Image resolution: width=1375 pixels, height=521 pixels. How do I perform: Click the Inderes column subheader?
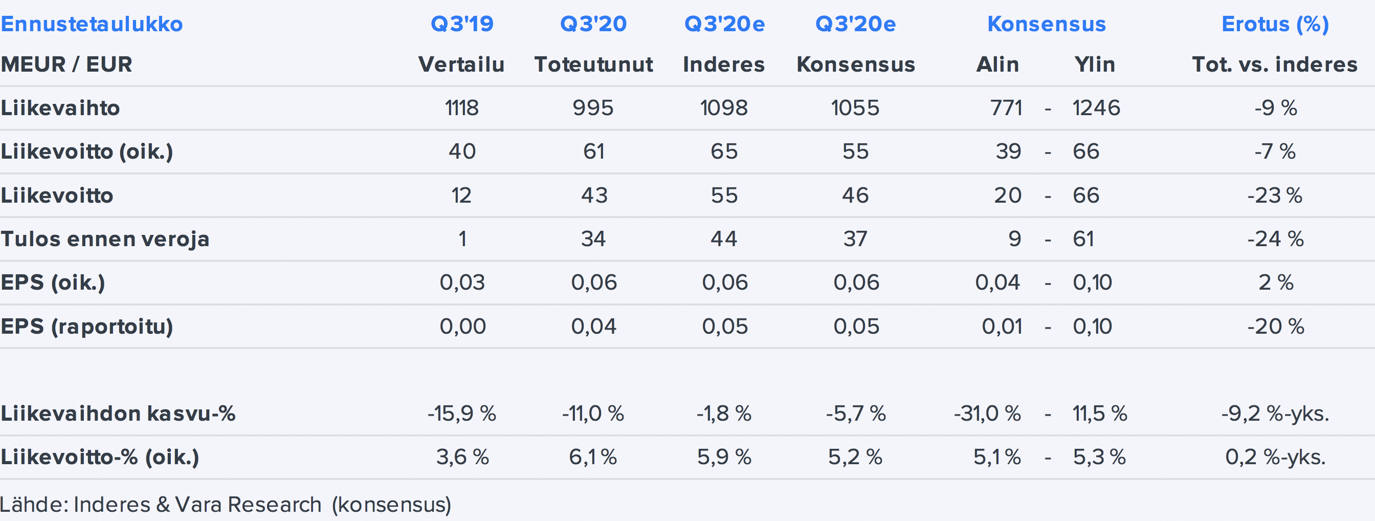tap(724, 64)
